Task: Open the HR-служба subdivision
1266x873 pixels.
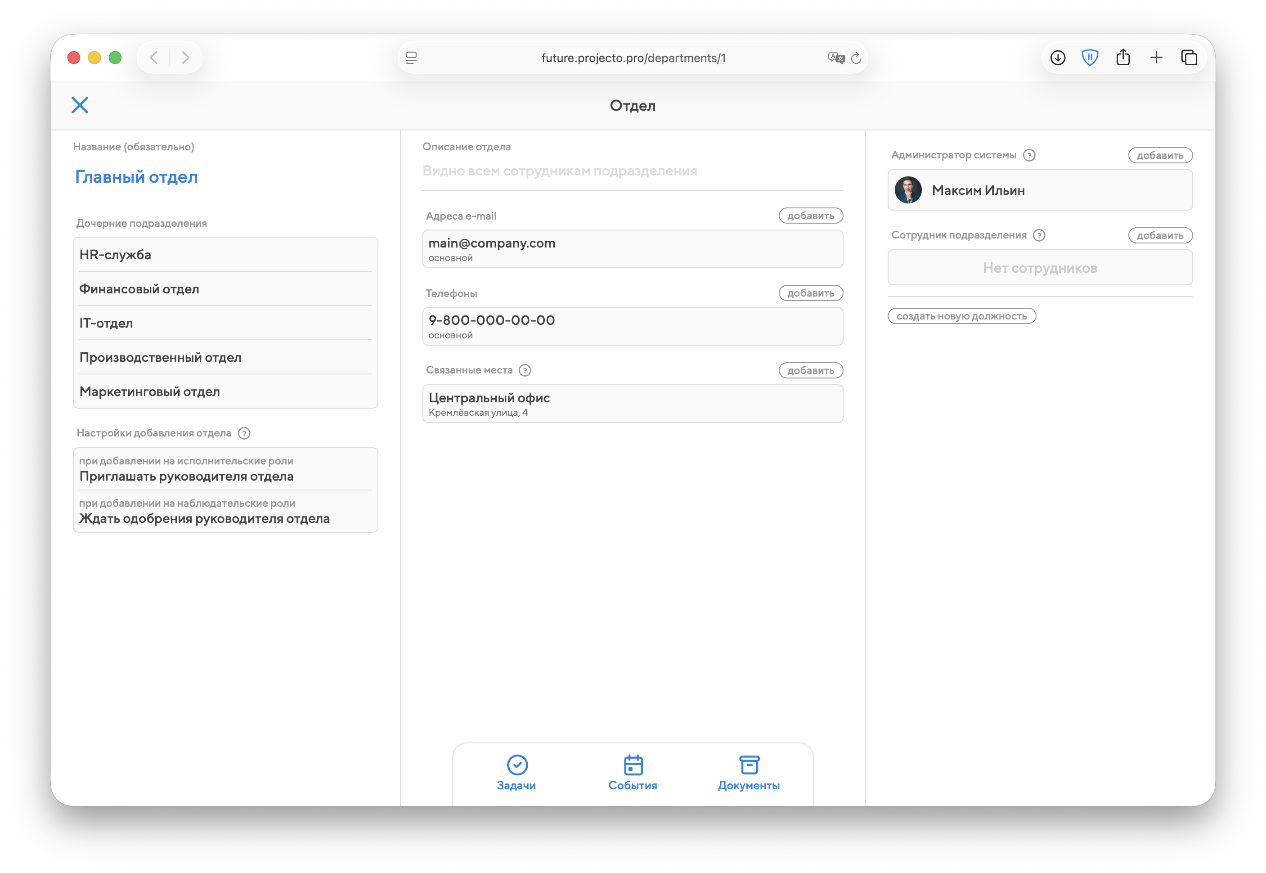Action: 225,255
